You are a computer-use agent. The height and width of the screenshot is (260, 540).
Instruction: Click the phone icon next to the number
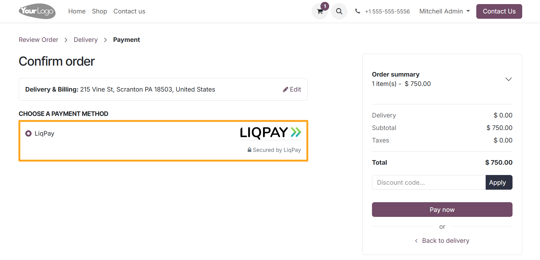[x=357, y=11]
